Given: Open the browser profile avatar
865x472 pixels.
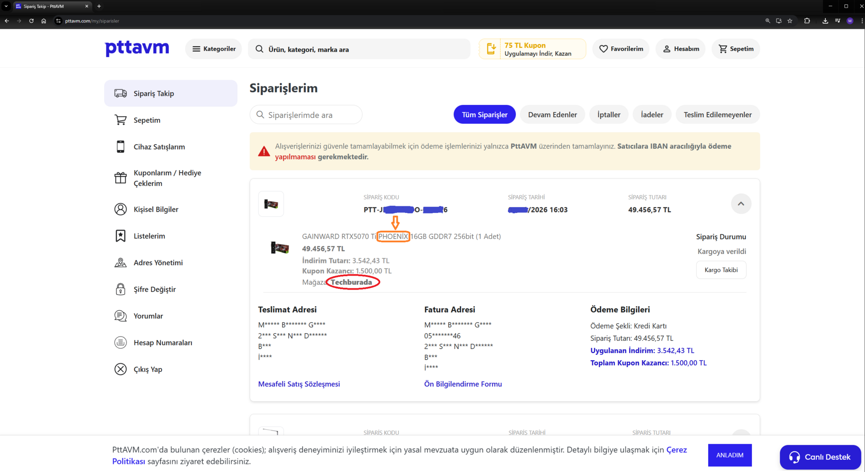Looking at the screenshot, I should [x=850, y=21].
